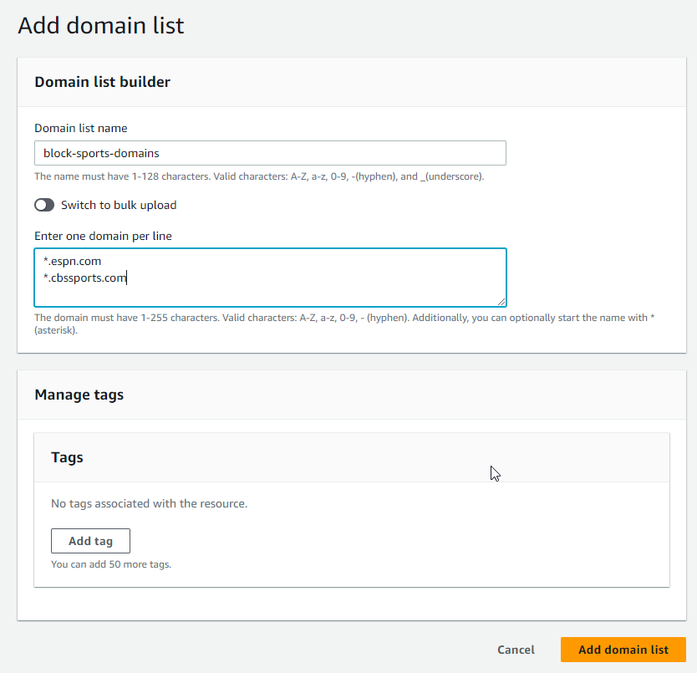
Task: Click the Manage tags section heading
Action: click(x=79, y=395)
